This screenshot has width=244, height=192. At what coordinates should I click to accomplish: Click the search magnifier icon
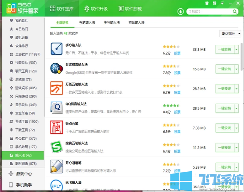(x=235, y=12)
